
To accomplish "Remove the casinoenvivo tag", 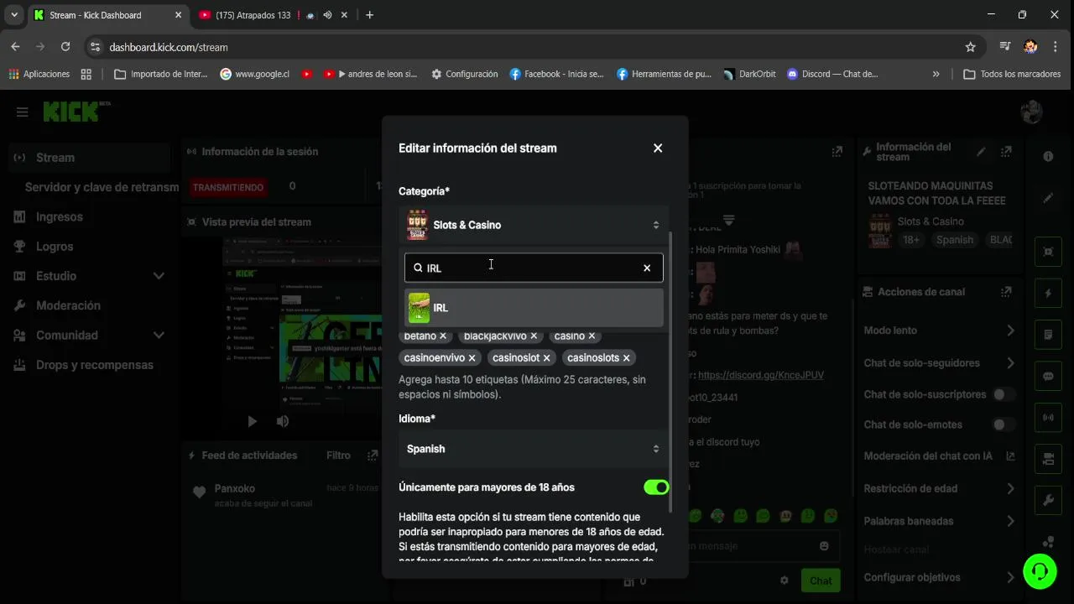I will [472, 357].
